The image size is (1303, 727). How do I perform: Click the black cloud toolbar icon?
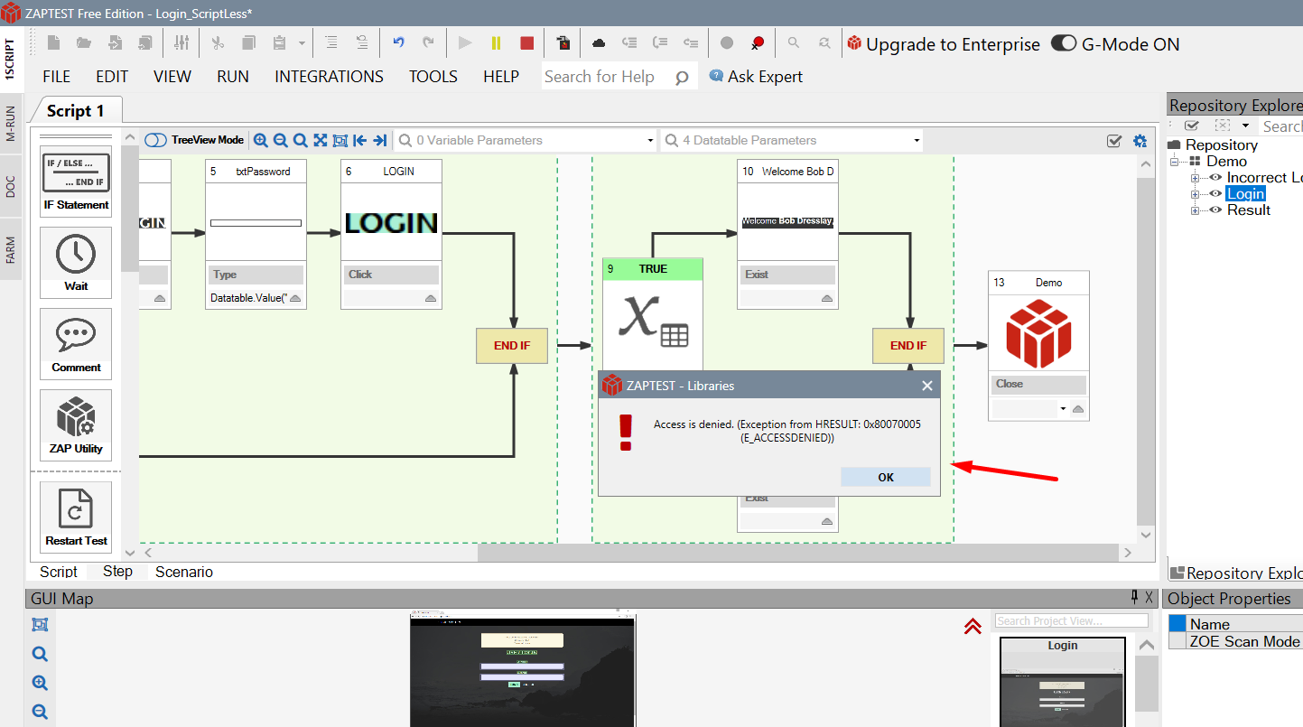[599, 42]
